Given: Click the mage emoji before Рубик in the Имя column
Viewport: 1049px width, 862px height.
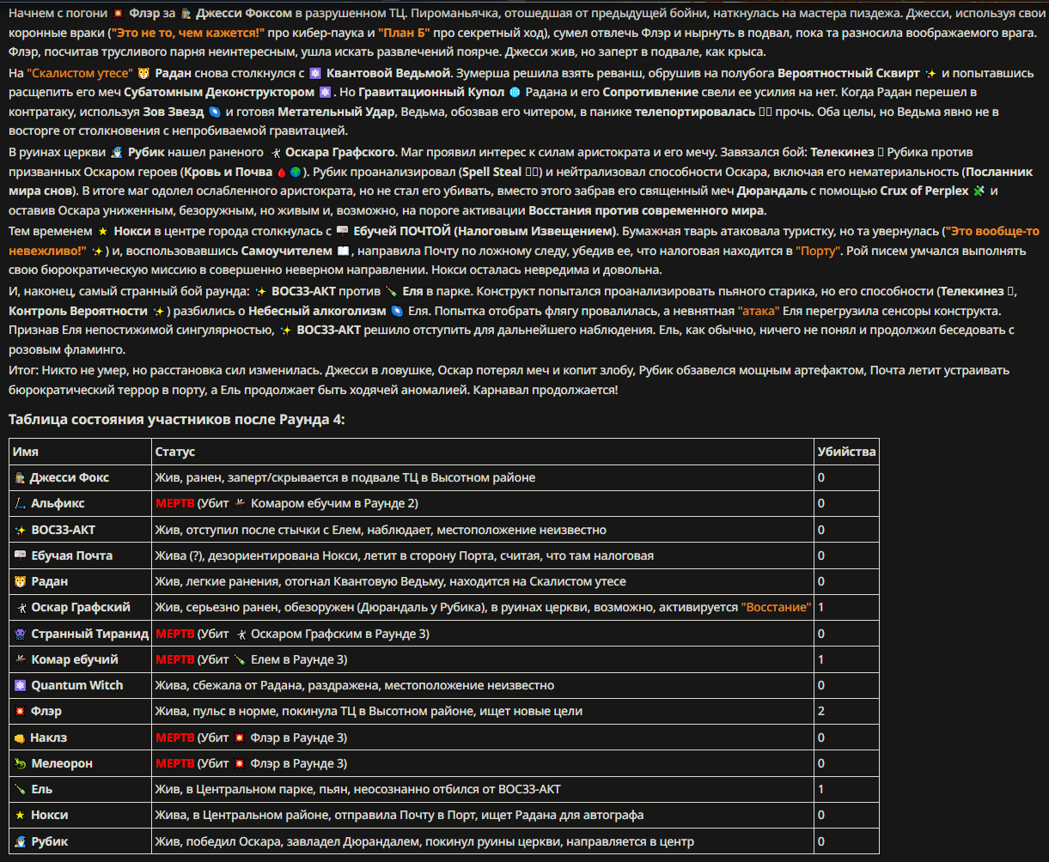Looking at the screenshot, I should coord(19,841).
